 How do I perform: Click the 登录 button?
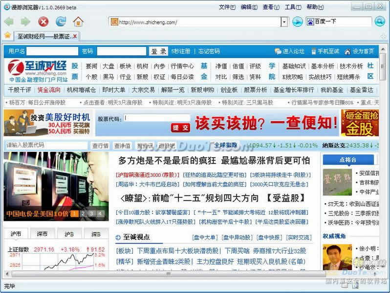(x=159, y=51)
